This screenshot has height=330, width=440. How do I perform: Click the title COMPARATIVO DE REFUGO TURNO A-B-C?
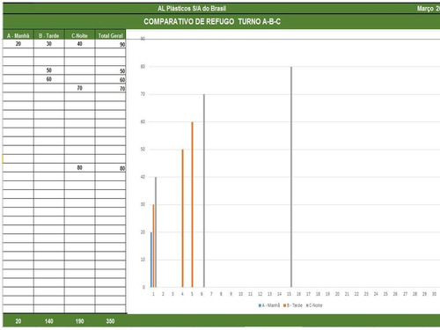212,21
